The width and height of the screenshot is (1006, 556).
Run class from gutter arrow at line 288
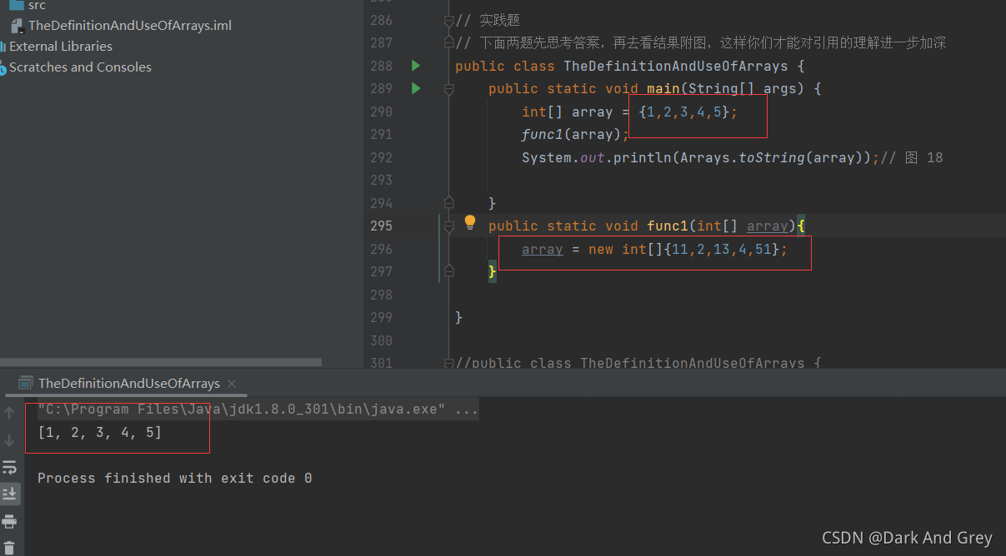point(416,66)
